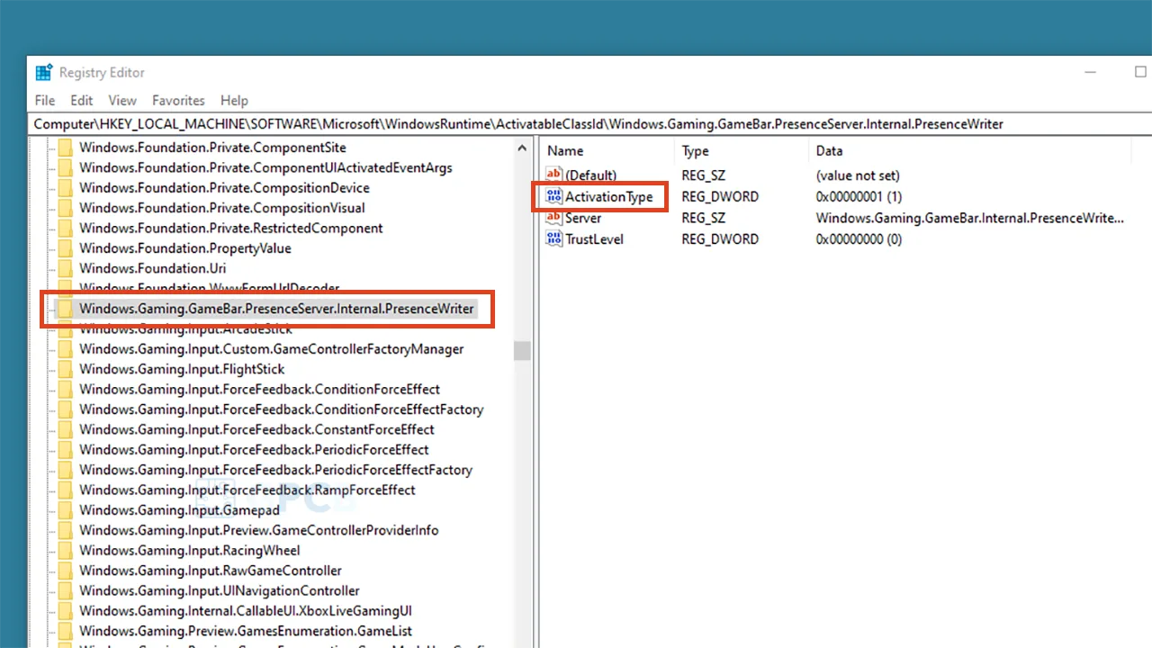Click the GameControllerProviderInfo key folder icon

(65, 530)
